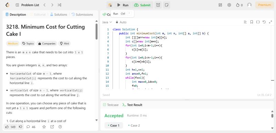This screenshot has width=276, height=133.
Task: Click the problem title text
Action: pos(46,30)
